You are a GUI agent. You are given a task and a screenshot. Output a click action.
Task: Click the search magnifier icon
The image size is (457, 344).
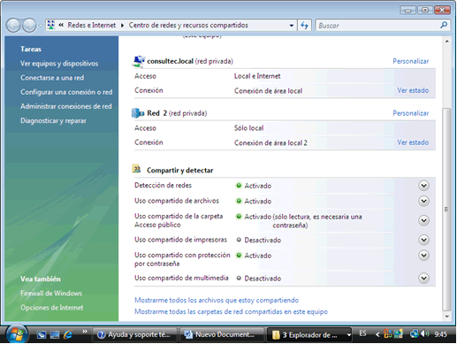pyautogui.click(x=444, y=26)
